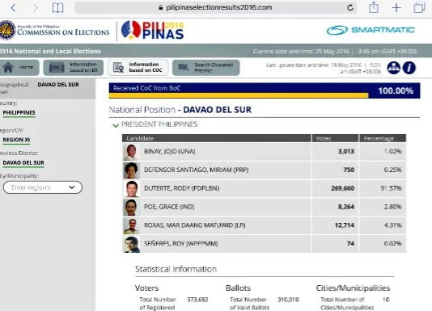The width and height of the screenshot is (432, 311).
Task: Click SEÑERES, ROY (WPPPMM) name
Action: coord(181,244)
